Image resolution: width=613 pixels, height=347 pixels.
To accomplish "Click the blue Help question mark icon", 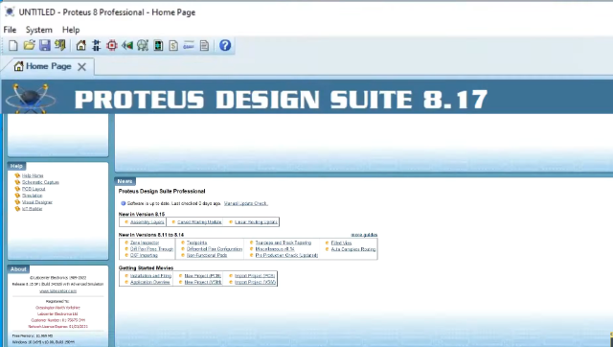I will (225, 45).
